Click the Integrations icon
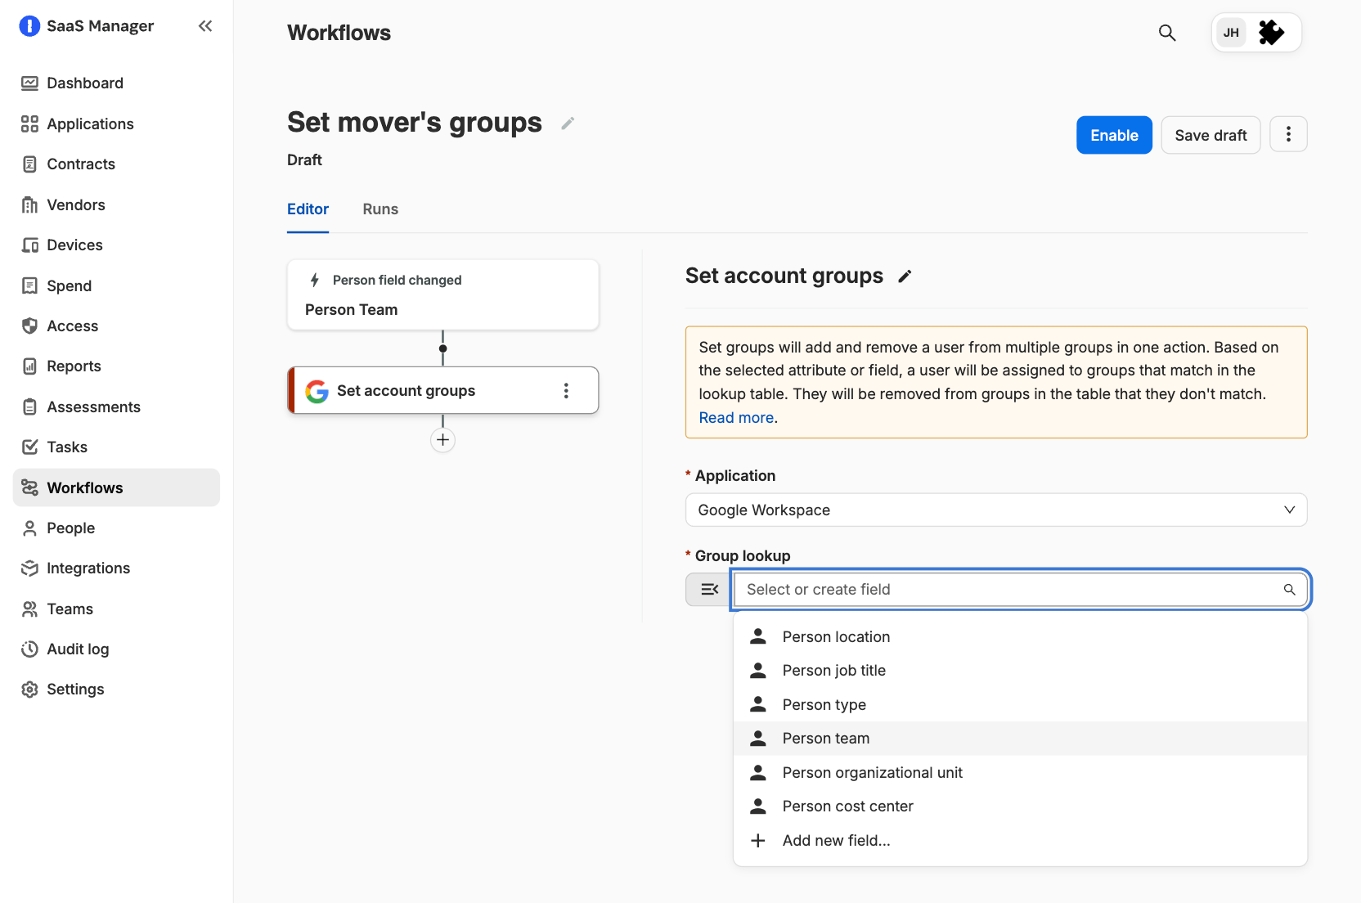1361x903 pixels. click(29, 568)
